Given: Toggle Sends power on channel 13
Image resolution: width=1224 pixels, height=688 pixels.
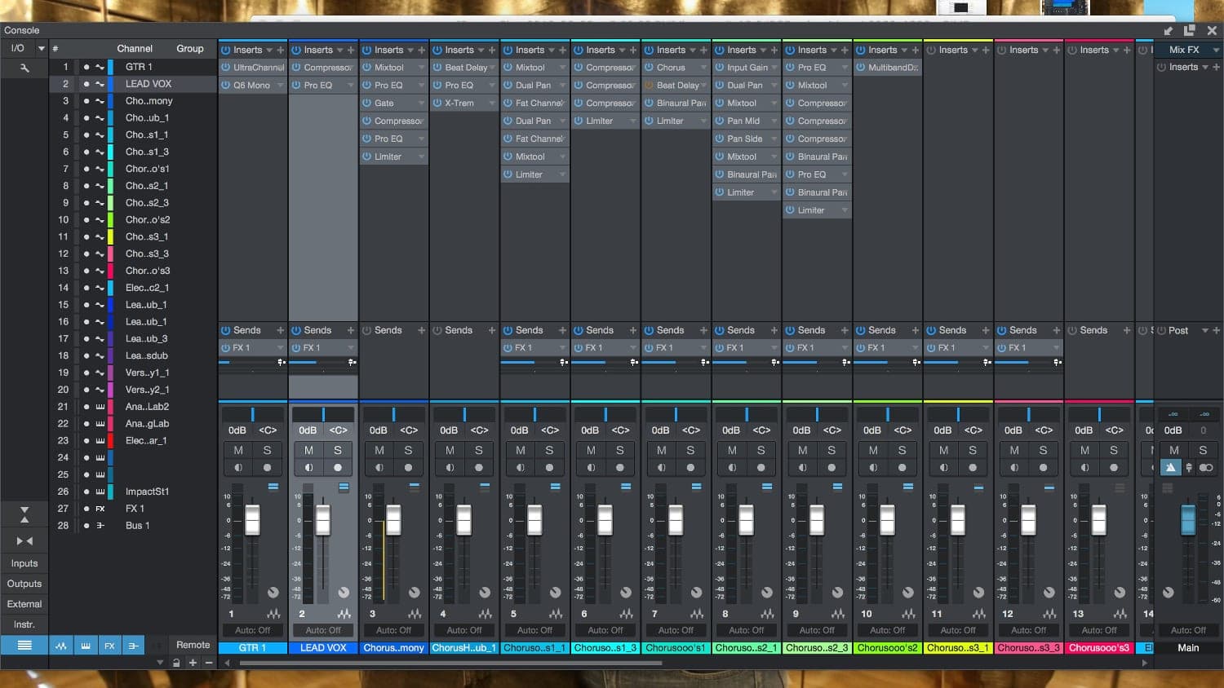Looking at the screenshot, I should tap(1072, 330).
